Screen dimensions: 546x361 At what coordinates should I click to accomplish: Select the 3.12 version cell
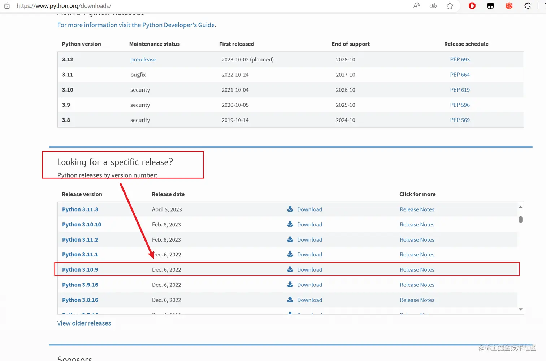68,59
